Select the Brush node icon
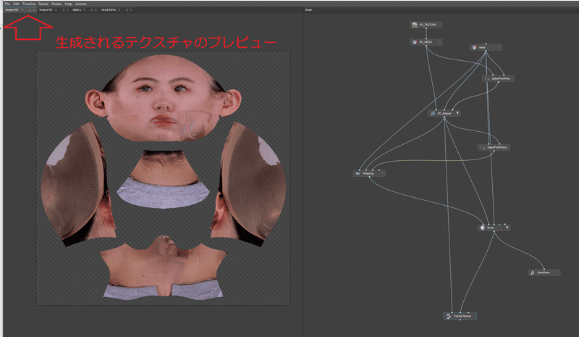The height and width of the screenshot is (337, 579). coord(482,228)
